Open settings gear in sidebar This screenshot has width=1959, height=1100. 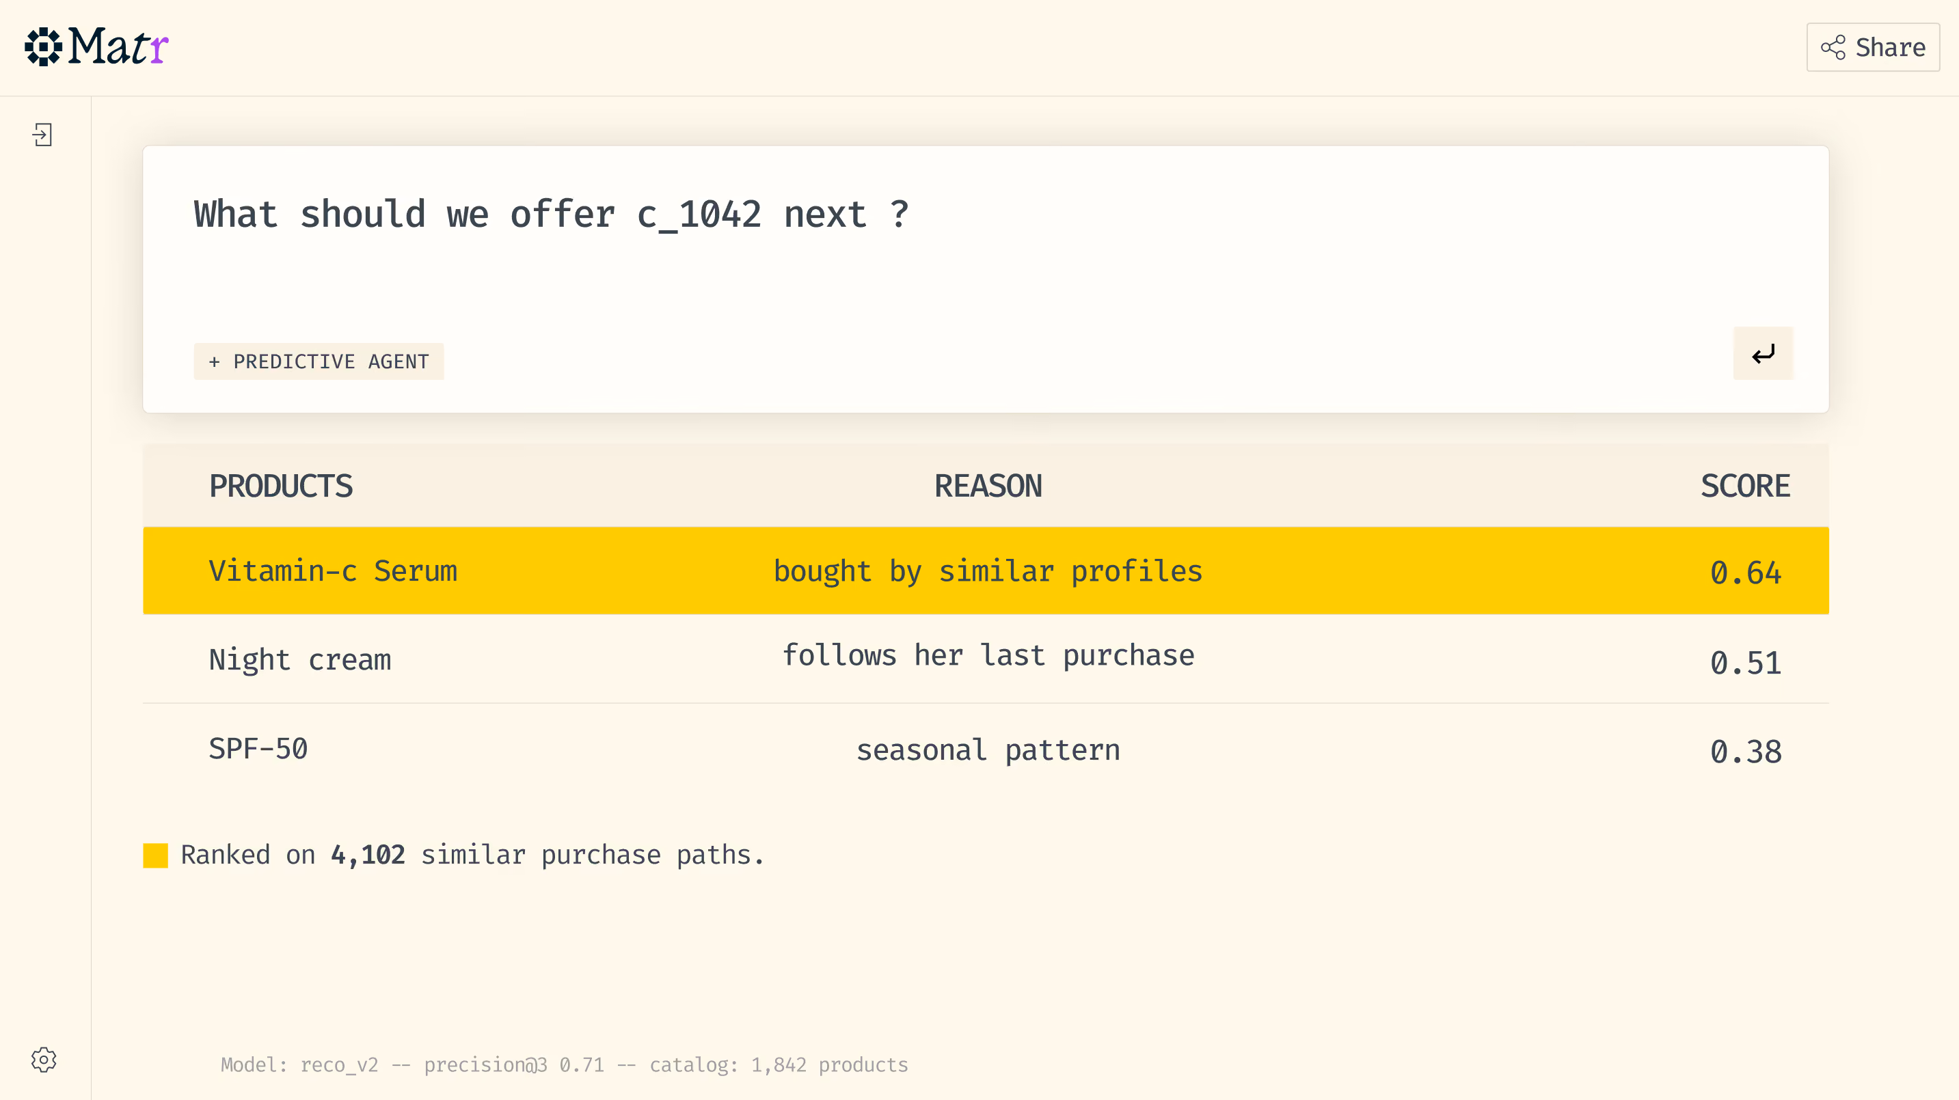(44, 1060)
